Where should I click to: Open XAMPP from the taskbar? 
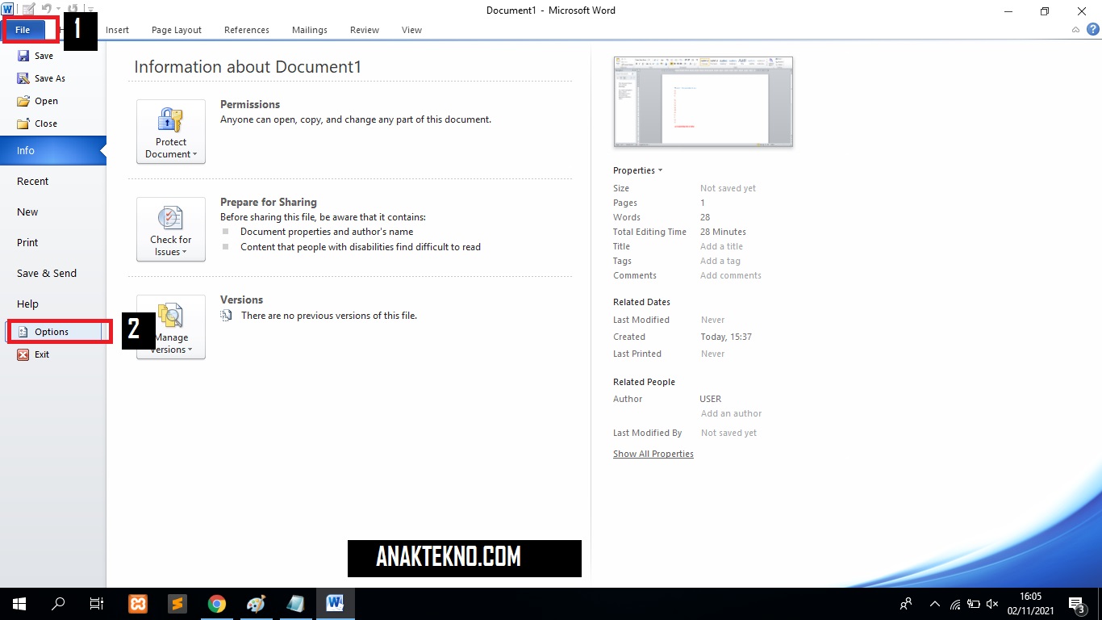(137, 604)
